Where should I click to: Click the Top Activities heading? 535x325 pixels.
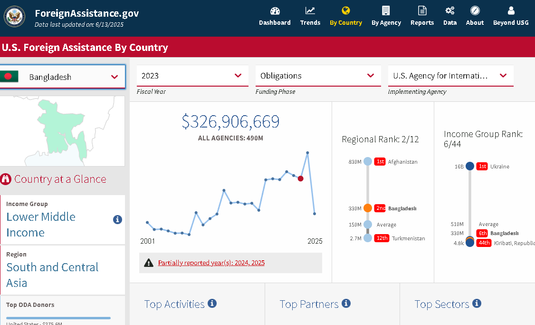[174, 304]
